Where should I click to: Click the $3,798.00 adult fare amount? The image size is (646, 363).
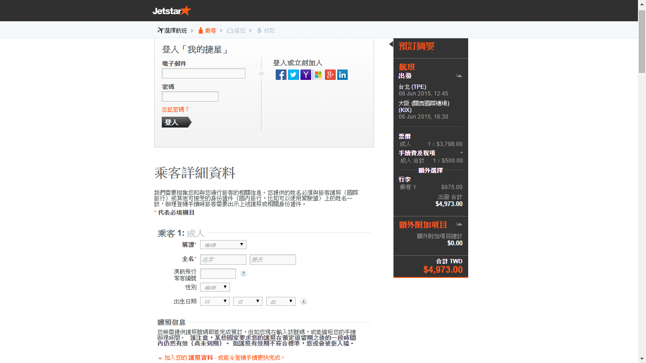(449, 144)
